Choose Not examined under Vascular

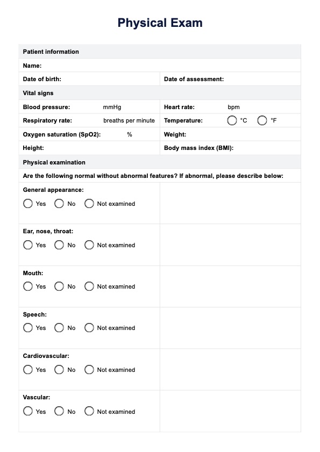coord(89,411)
